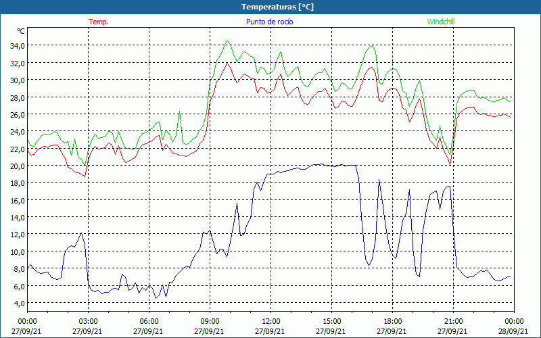Click the '28,0' y-axis value
The height and width of the screenshot is (338, 541).
[x=18, y=97]
